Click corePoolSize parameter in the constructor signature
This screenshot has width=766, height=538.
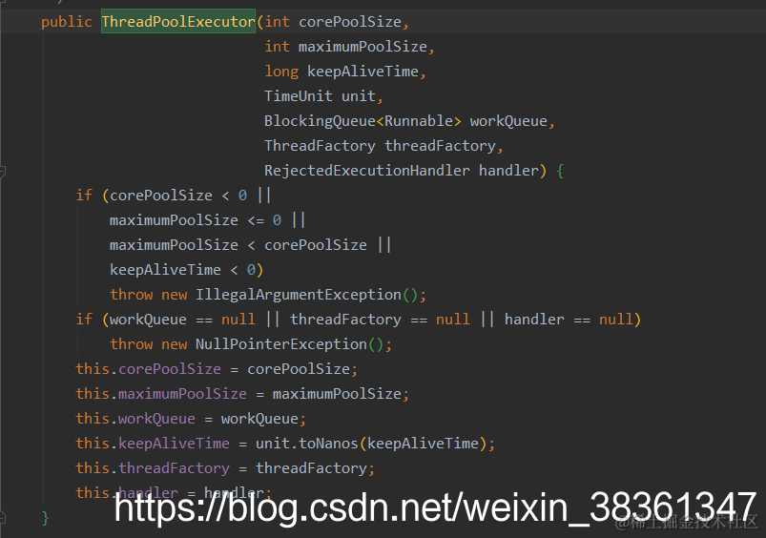pyautogui.click(x=350, y=22)
